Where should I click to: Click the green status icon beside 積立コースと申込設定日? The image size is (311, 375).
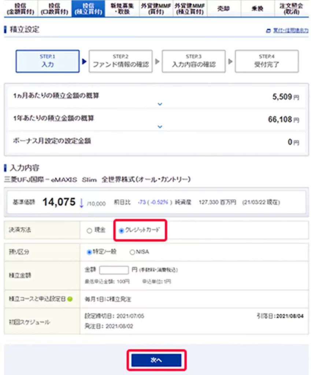(x=69, y=299)
